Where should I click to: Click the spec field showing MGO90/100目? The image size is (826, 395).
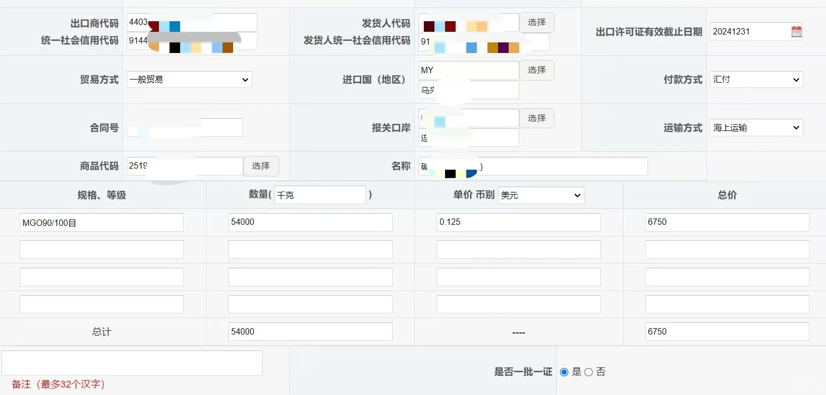click(101, 222)
